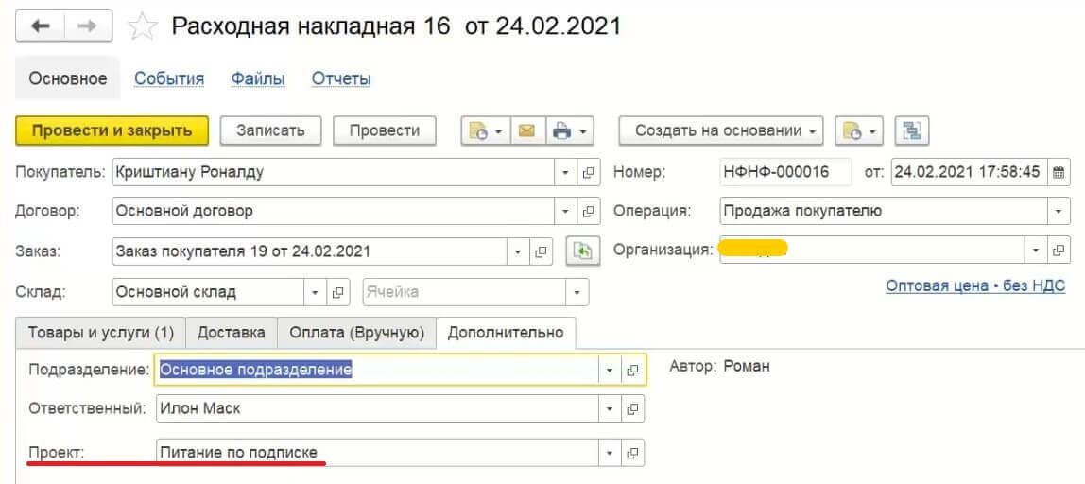Expand the Ответственный dropdown list
Image resolution: width=1085 pixels, height=484 pixels.
pos(610,409)
